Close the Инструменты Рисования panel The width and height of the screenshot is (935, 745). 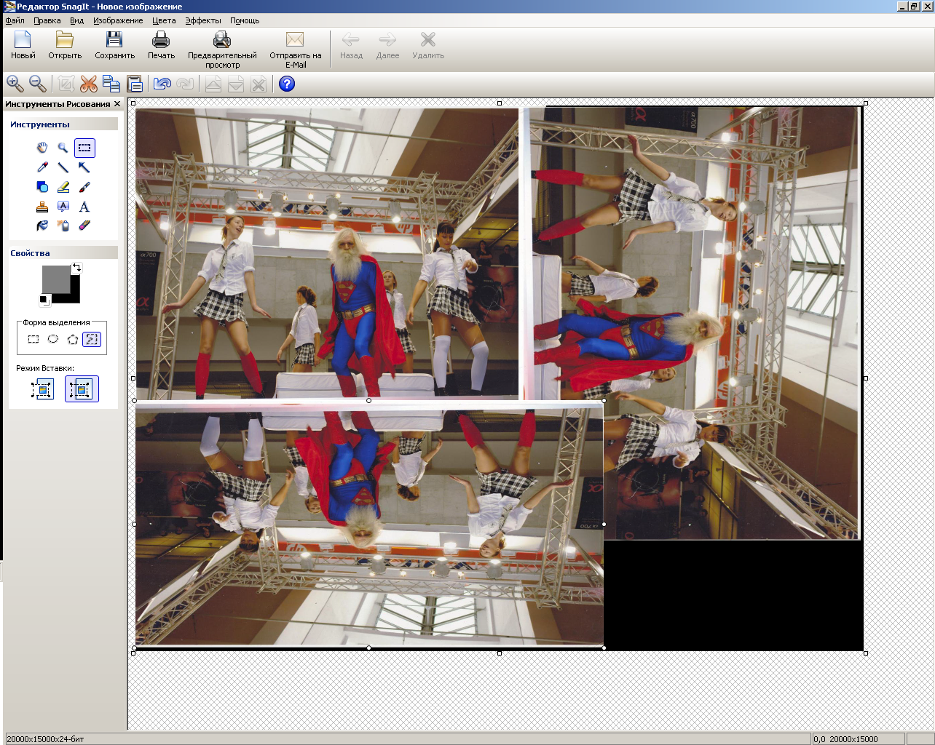(117, 104)
